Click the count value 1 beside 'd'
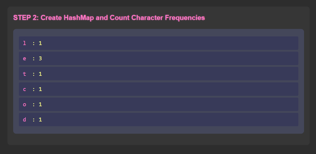 click(40, 120)
